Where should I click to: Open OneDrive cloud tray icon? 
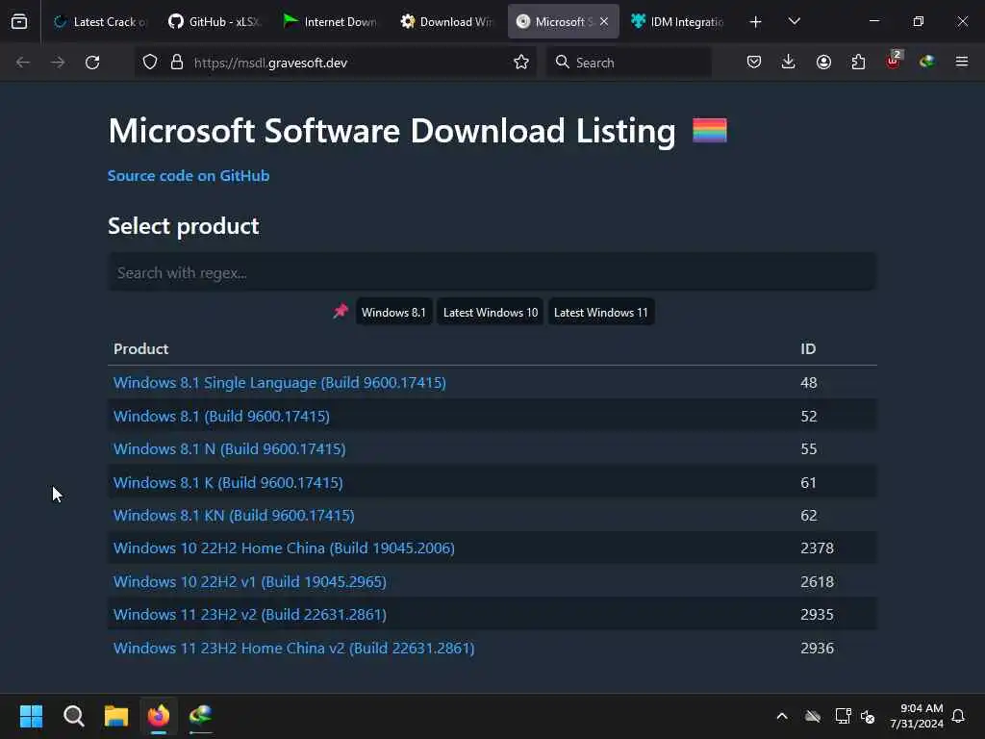(x=812, y=716)
